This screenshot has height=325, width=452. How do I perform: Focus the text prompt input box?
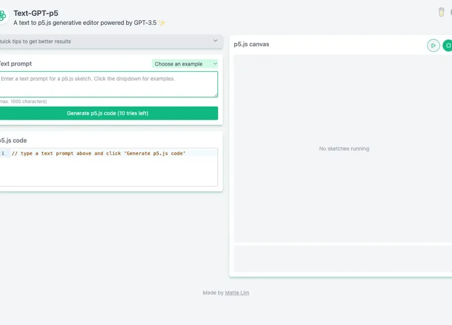pyautogui.click(x=108, y=84)
